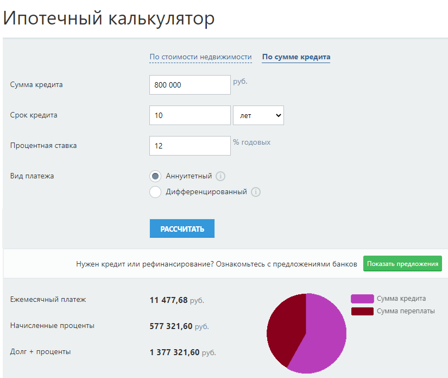Select the По сумме кредита tab
This screenshot has width=448, height=378.
(296, 57)
